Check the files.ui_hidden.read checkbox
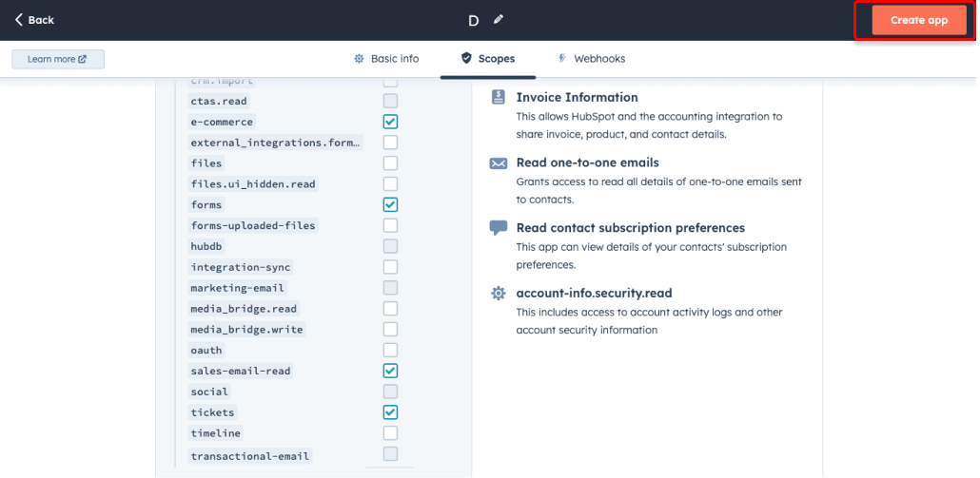980x478 pixels. click(391, 184)
